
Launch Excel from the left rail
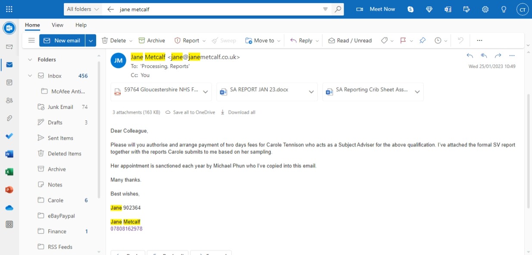point(9,172)
